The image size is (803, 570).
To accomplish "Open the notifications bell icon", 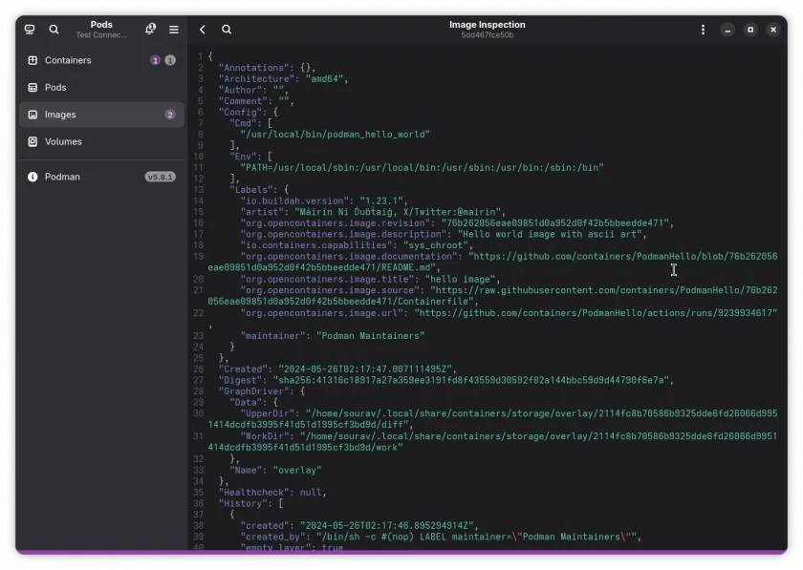I will tap(150, 30).
